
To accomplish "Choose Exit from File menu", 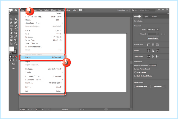I will point(42,91).
